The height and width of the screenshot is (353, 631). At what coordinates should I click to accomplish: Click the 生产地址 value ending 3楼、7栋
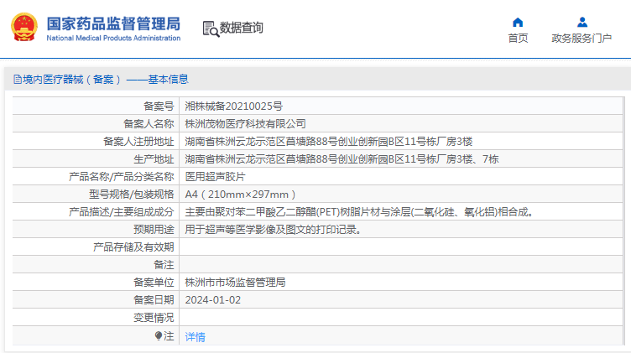[342, 159]
